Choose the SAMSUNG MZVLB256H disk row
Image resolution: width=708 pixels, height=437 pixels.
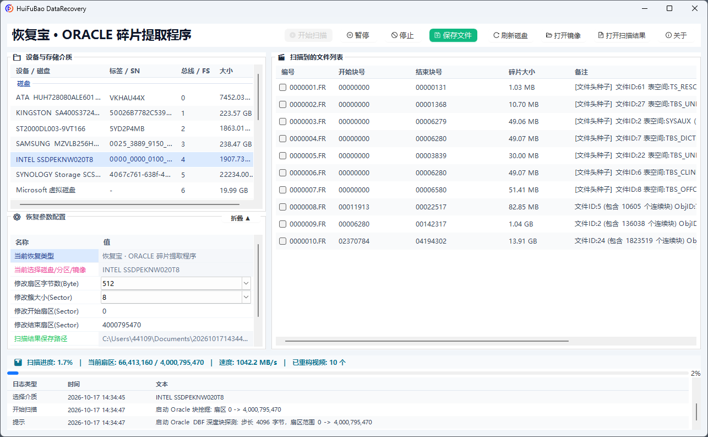132,144
